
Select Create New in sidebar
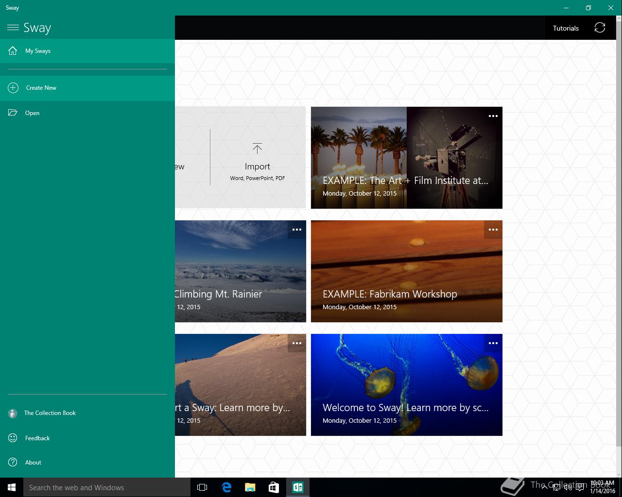click(x=41, y=88)
